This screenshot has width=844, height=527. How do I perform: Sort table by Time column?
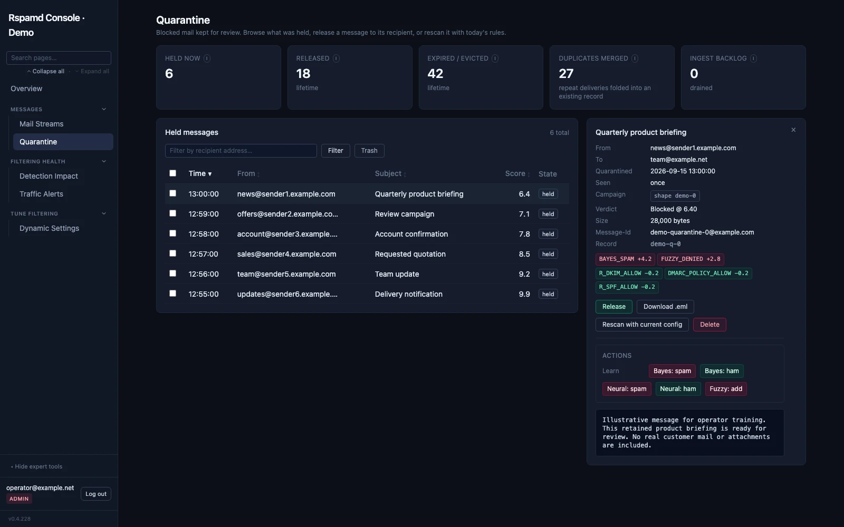[x=200, y=173]
